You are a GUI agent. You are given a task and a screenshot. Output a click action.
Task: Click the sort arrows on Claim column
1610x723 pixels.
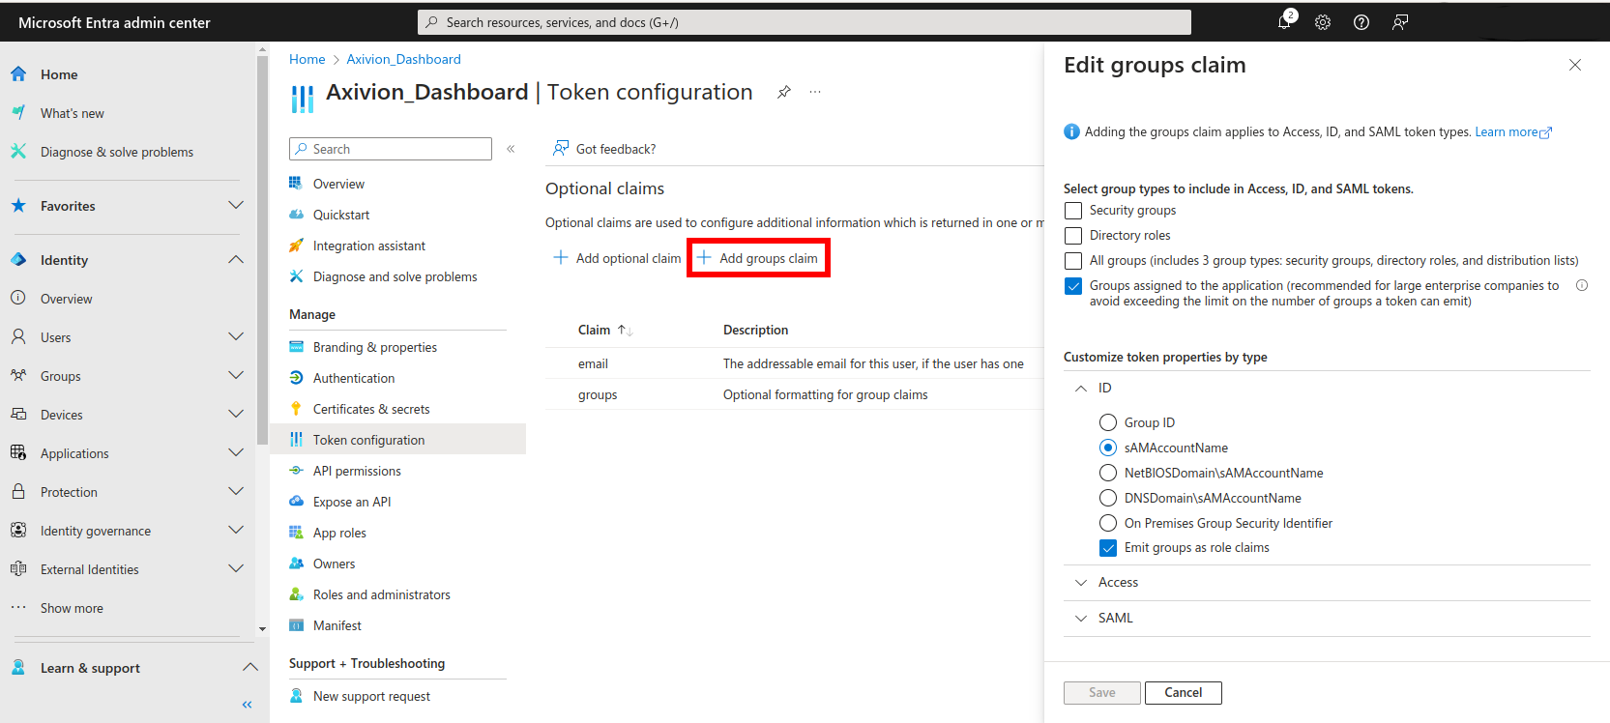point(626,331)
